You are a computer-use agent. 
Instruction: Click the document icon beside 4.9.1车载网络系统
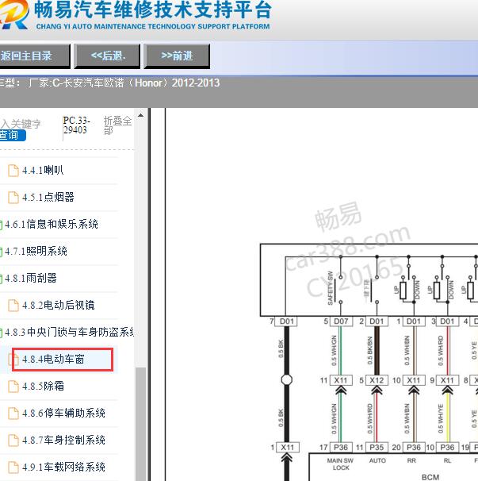tap(13, 468)
